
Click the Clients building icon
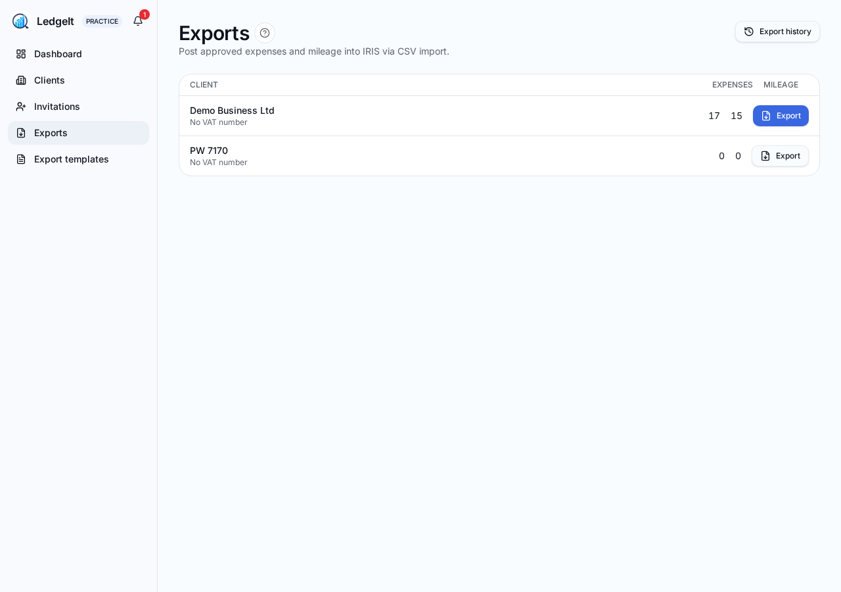pos(21,80)
